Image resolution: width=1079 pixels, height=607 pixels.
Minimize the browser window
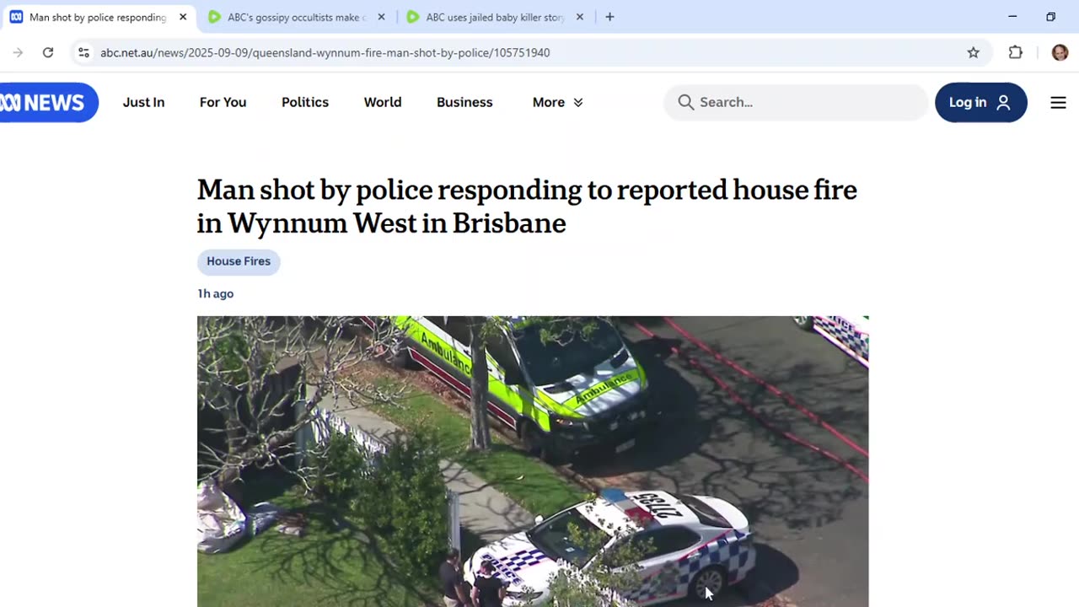1012,17
